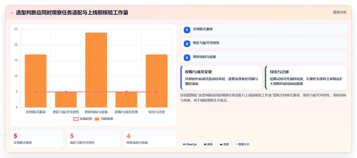Image resolution: width=357 pixels, height=158 pixels.
Task: Click x-axis label 导出与迁移
Action: pos(156,112)
